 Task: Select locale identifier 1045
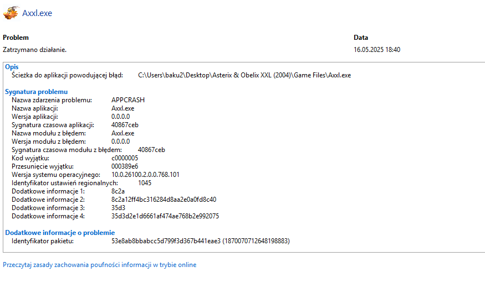[x=145, y=184]
